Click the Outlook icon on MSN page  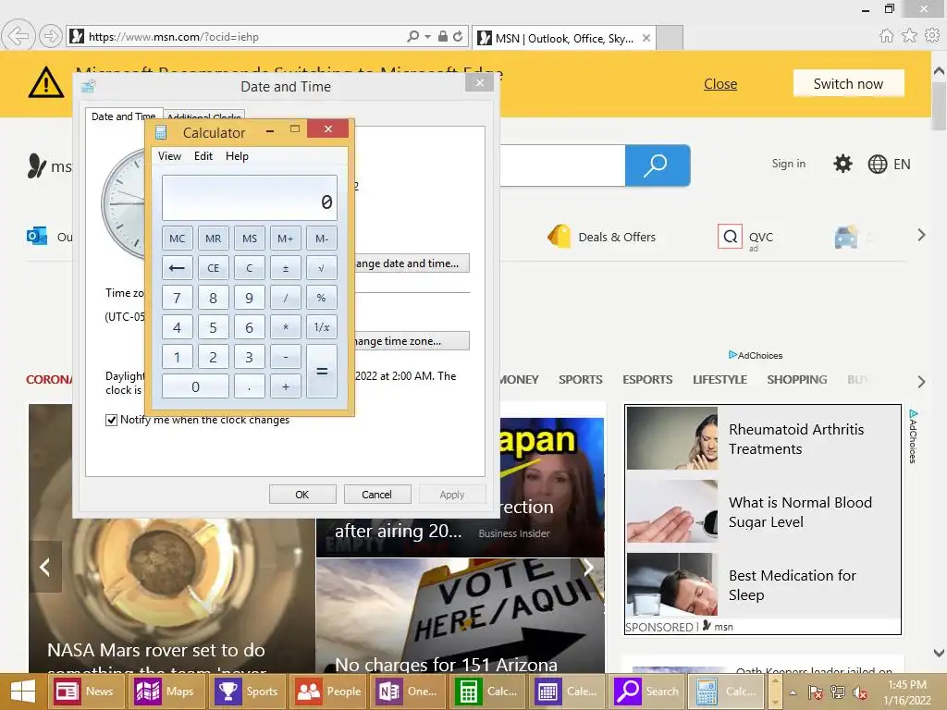(x=37, y=236)
